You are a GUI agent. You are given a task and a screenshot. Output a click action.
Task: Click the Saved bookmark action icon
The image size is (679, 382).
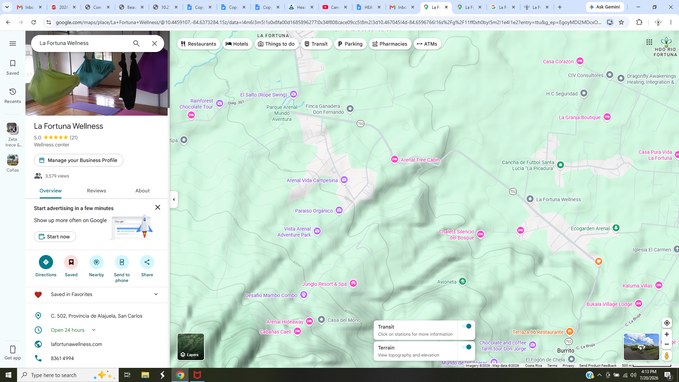point(71,262)
